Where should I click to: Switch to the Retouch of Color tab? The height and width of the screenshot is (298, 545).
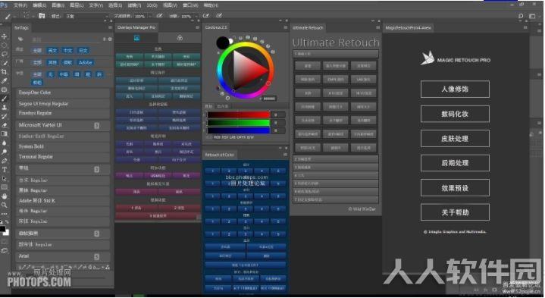[219, 155]
